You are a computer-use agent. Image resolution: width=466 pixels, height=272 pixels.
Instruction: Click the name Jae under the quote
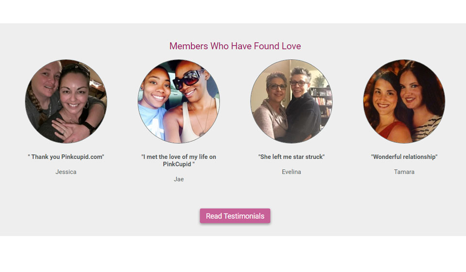(179, 179)
